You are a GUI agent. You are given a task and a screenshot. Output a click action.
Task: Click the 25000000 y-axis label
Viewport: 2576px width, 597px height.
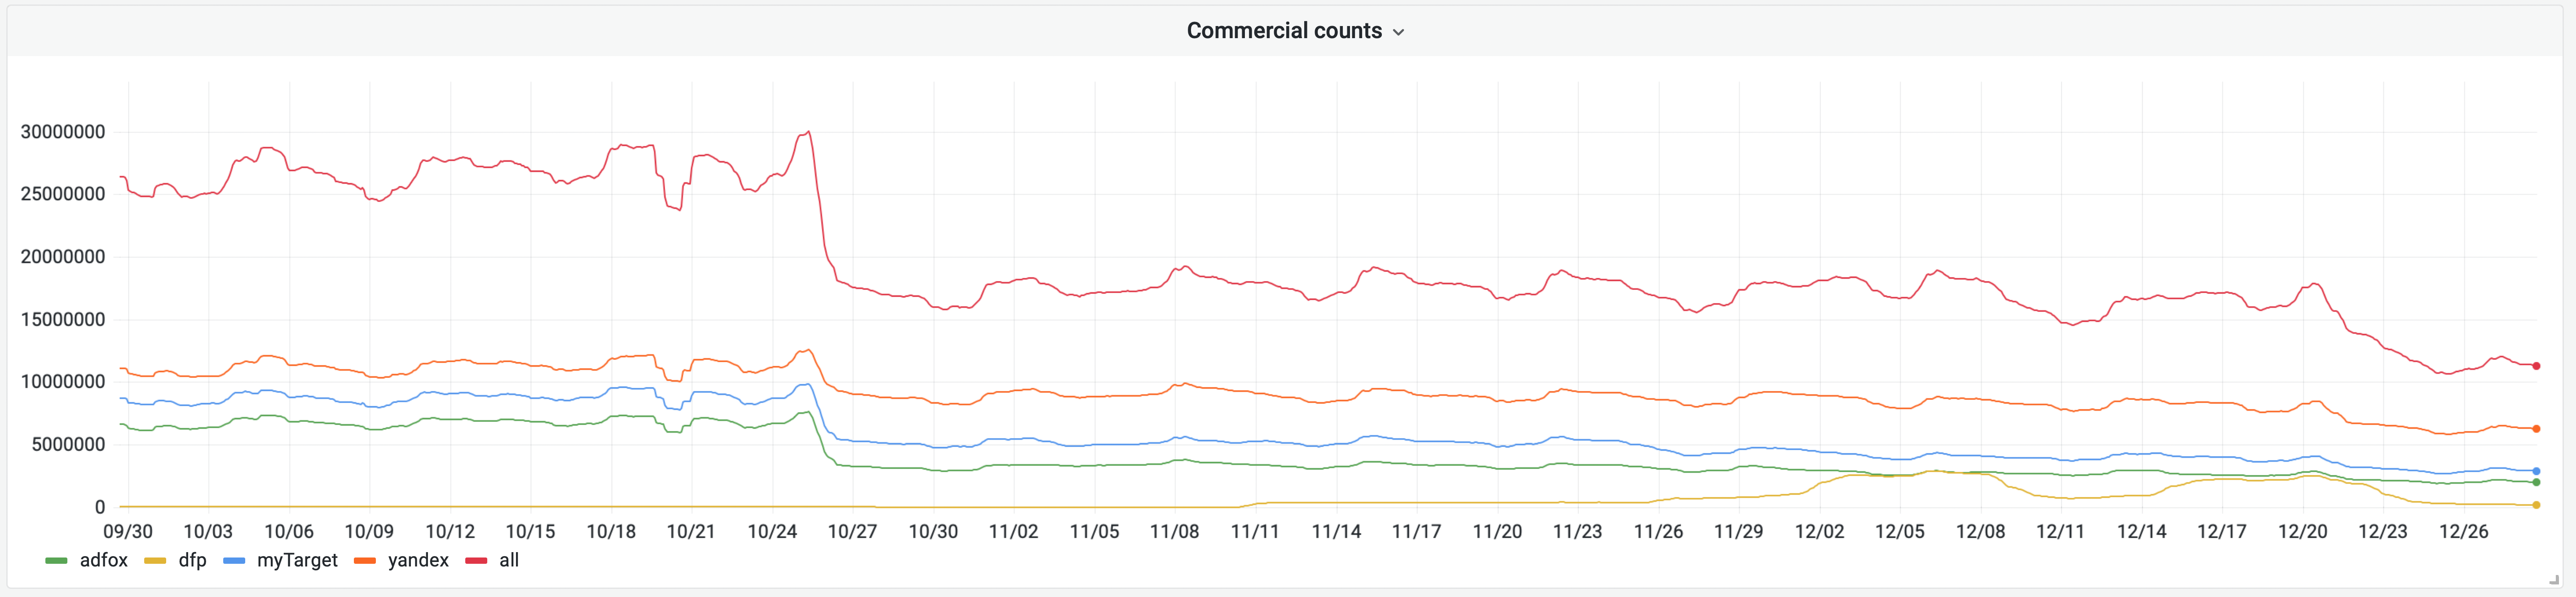point(63,194)
